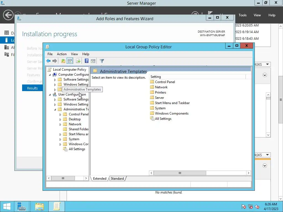Viewport: 283px width, 212px height.
Task: Open the Help menu in Group Policy Editor
Action: 86,54
